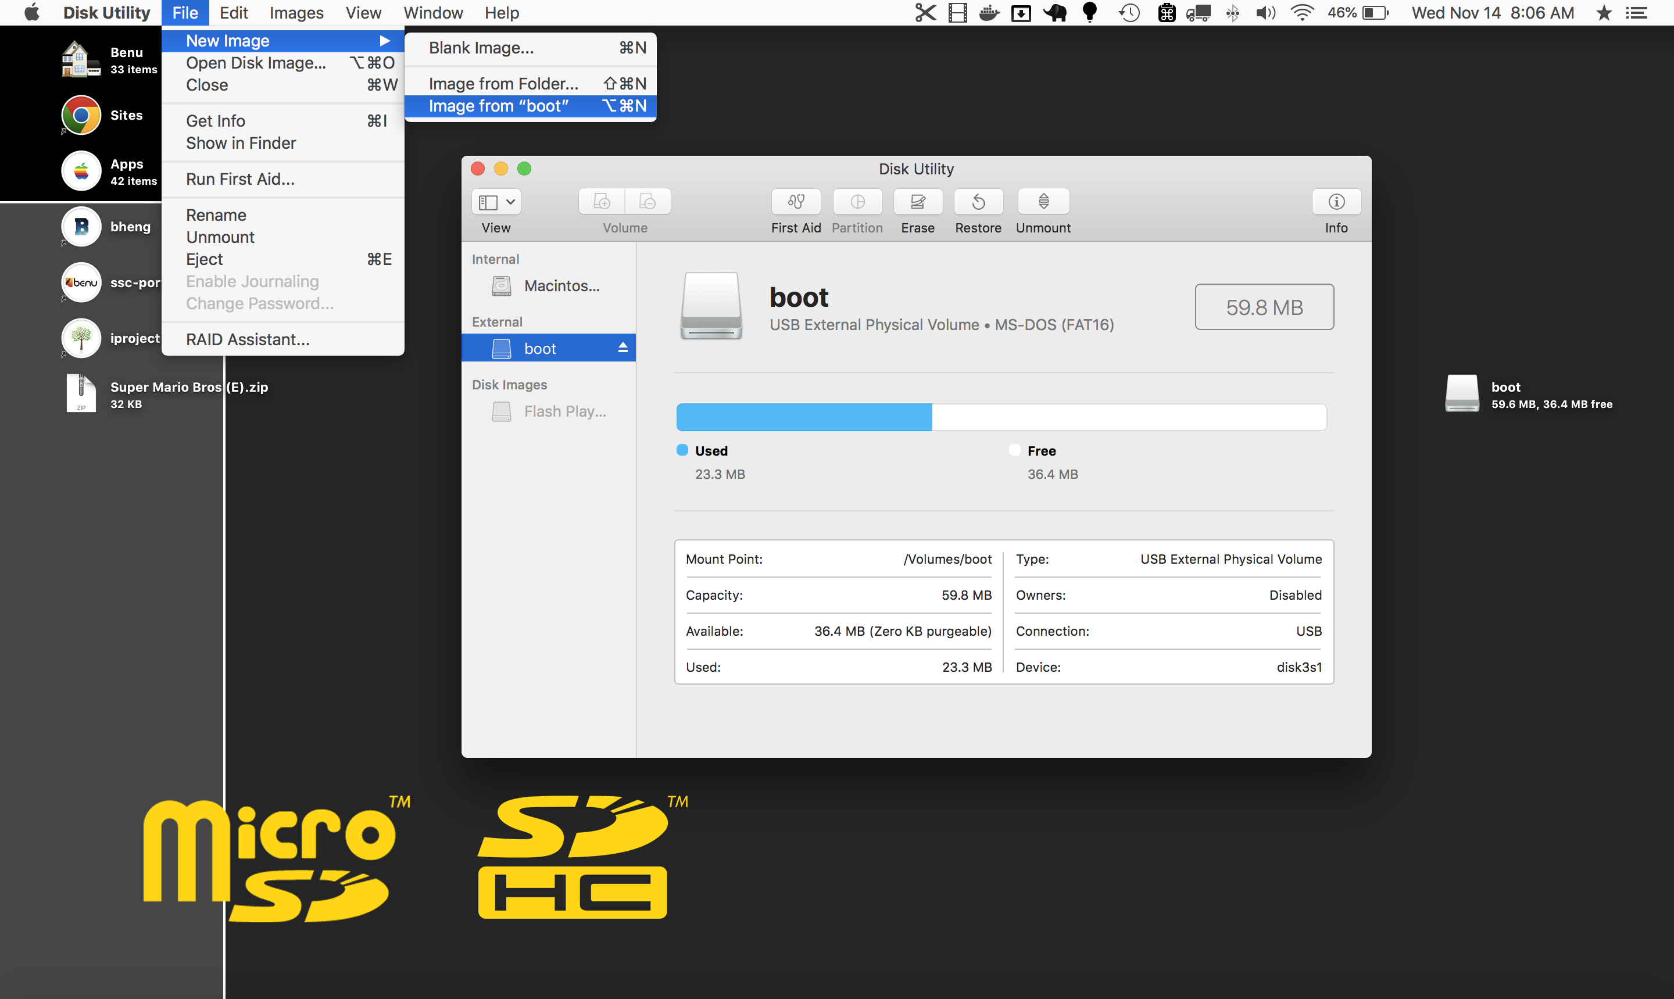Choose Image from Folder… menu item
1674x999 pixels.
[531, 84]
